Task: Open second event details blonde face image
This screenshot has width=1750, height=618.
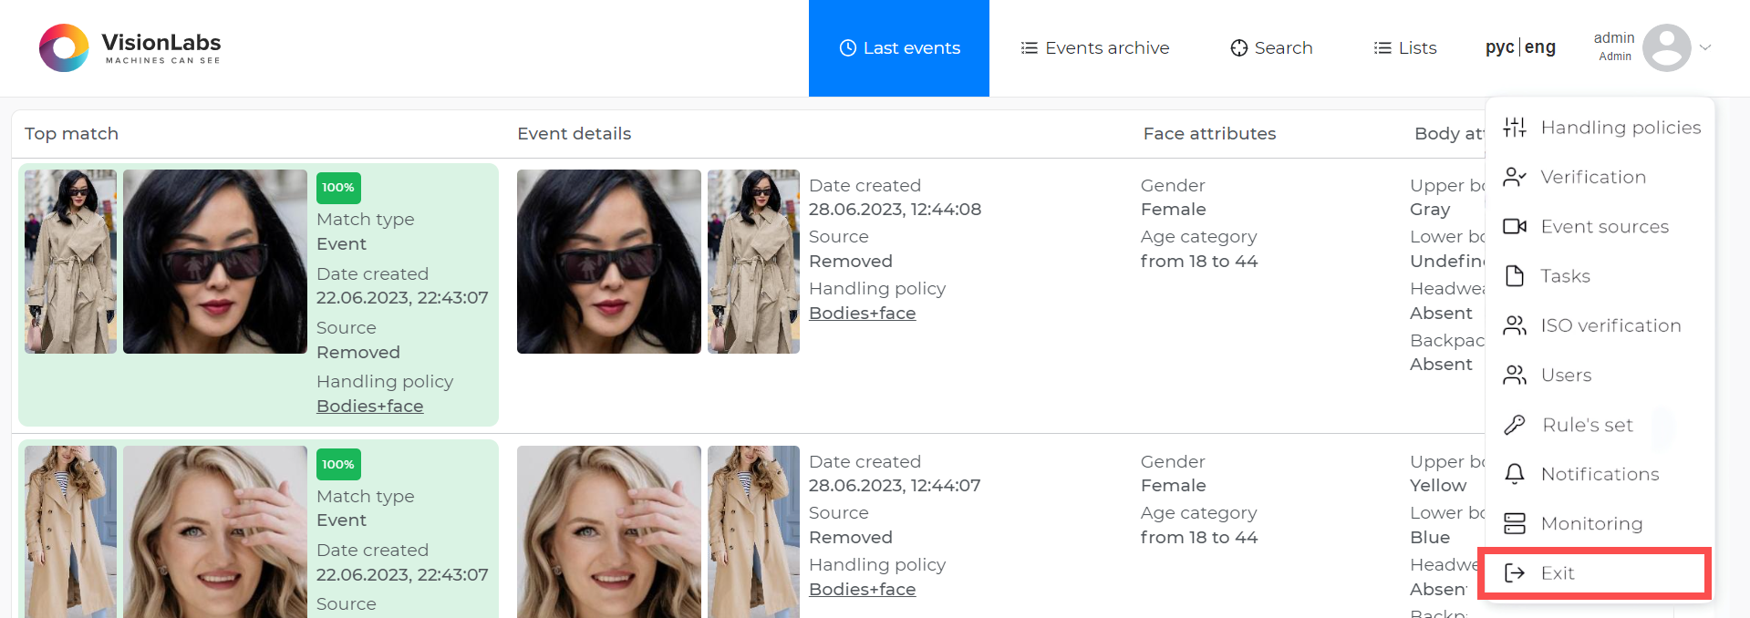Action: tap(609, 531)
